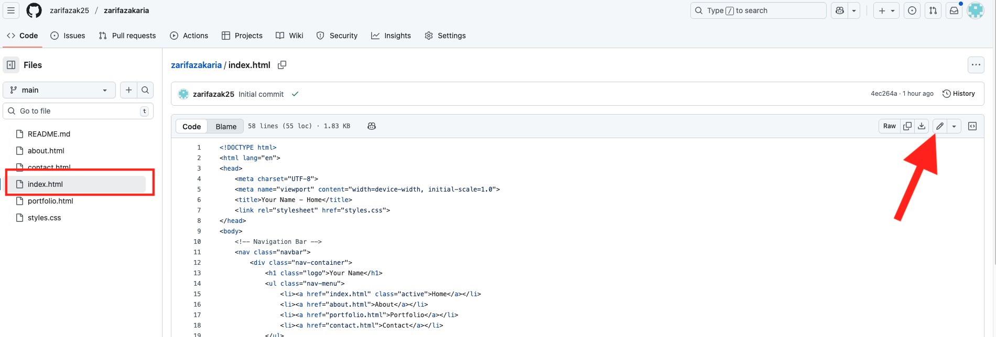Image resolution: width=996 pixels, height=337 pixels.
Task: Open styles.css in file tree
Action: pos(44,218)
